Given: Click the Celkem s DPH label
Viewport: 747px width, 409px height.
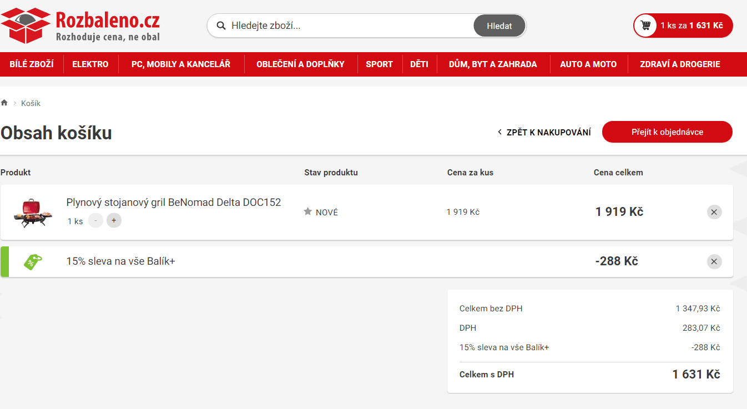Looking at the screenshot, I should coord(487,375).
